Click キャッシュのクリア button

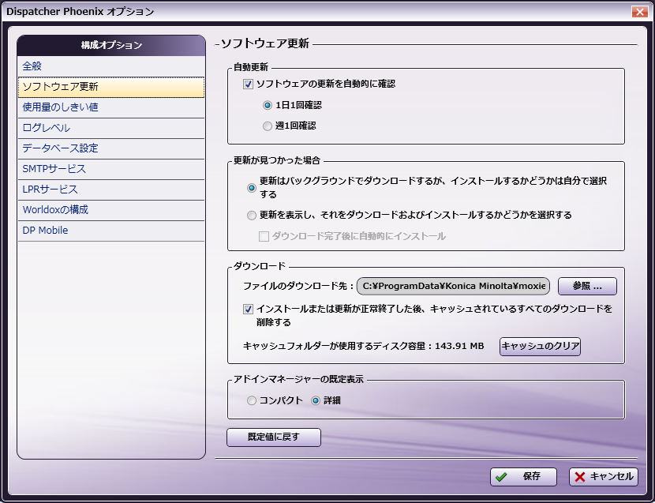[540, 346]
